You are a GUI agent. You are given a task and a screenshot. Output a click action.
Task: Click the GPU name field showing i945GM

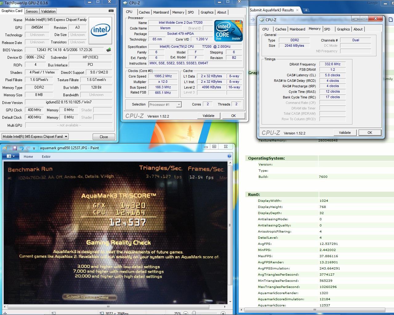(x=37, y=27)
